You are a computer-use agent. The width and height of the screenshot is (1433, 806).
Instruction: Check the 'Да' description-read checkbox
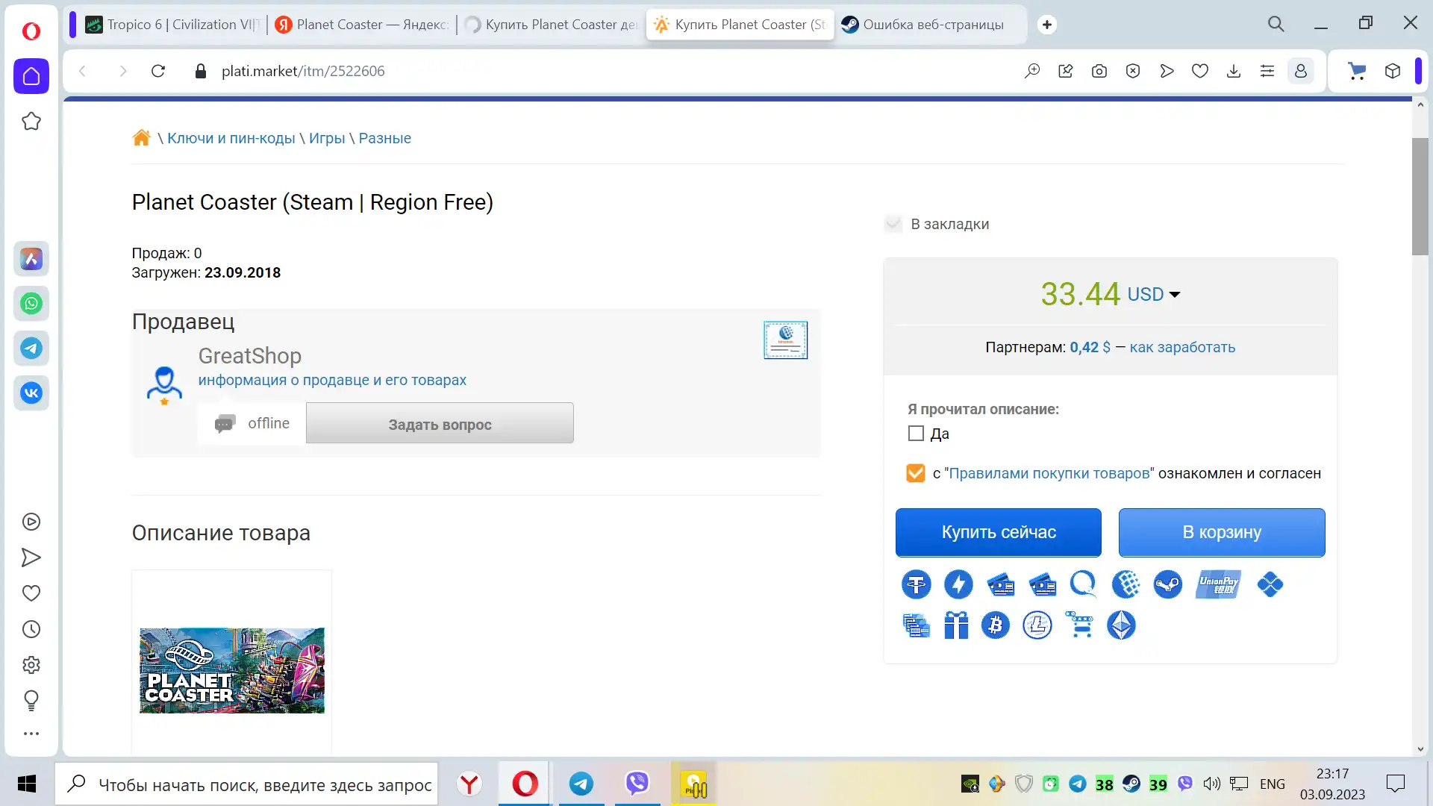tap(916, 434)
